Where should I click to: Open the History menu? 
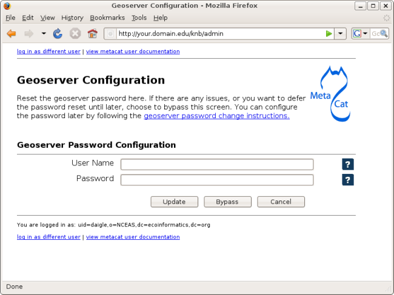pyautogui.click(x=72, y=18)
